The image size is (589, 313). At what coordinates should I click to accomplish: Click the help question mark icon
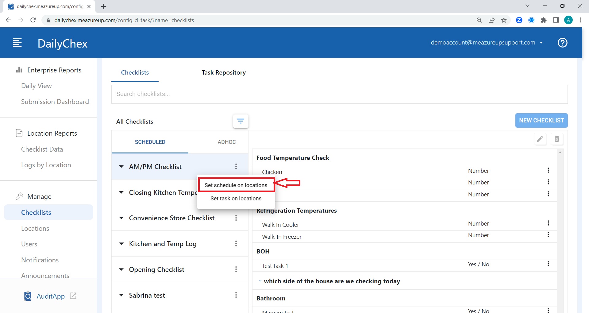pyautogui.click(x=562, y=43)
